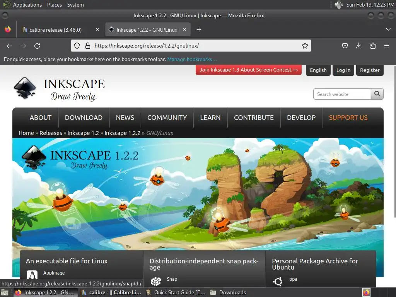Open a new tab with the plus icon
The height and width of the screenshot is (297, 396).
pyautogui.click(x=199, y=30)
